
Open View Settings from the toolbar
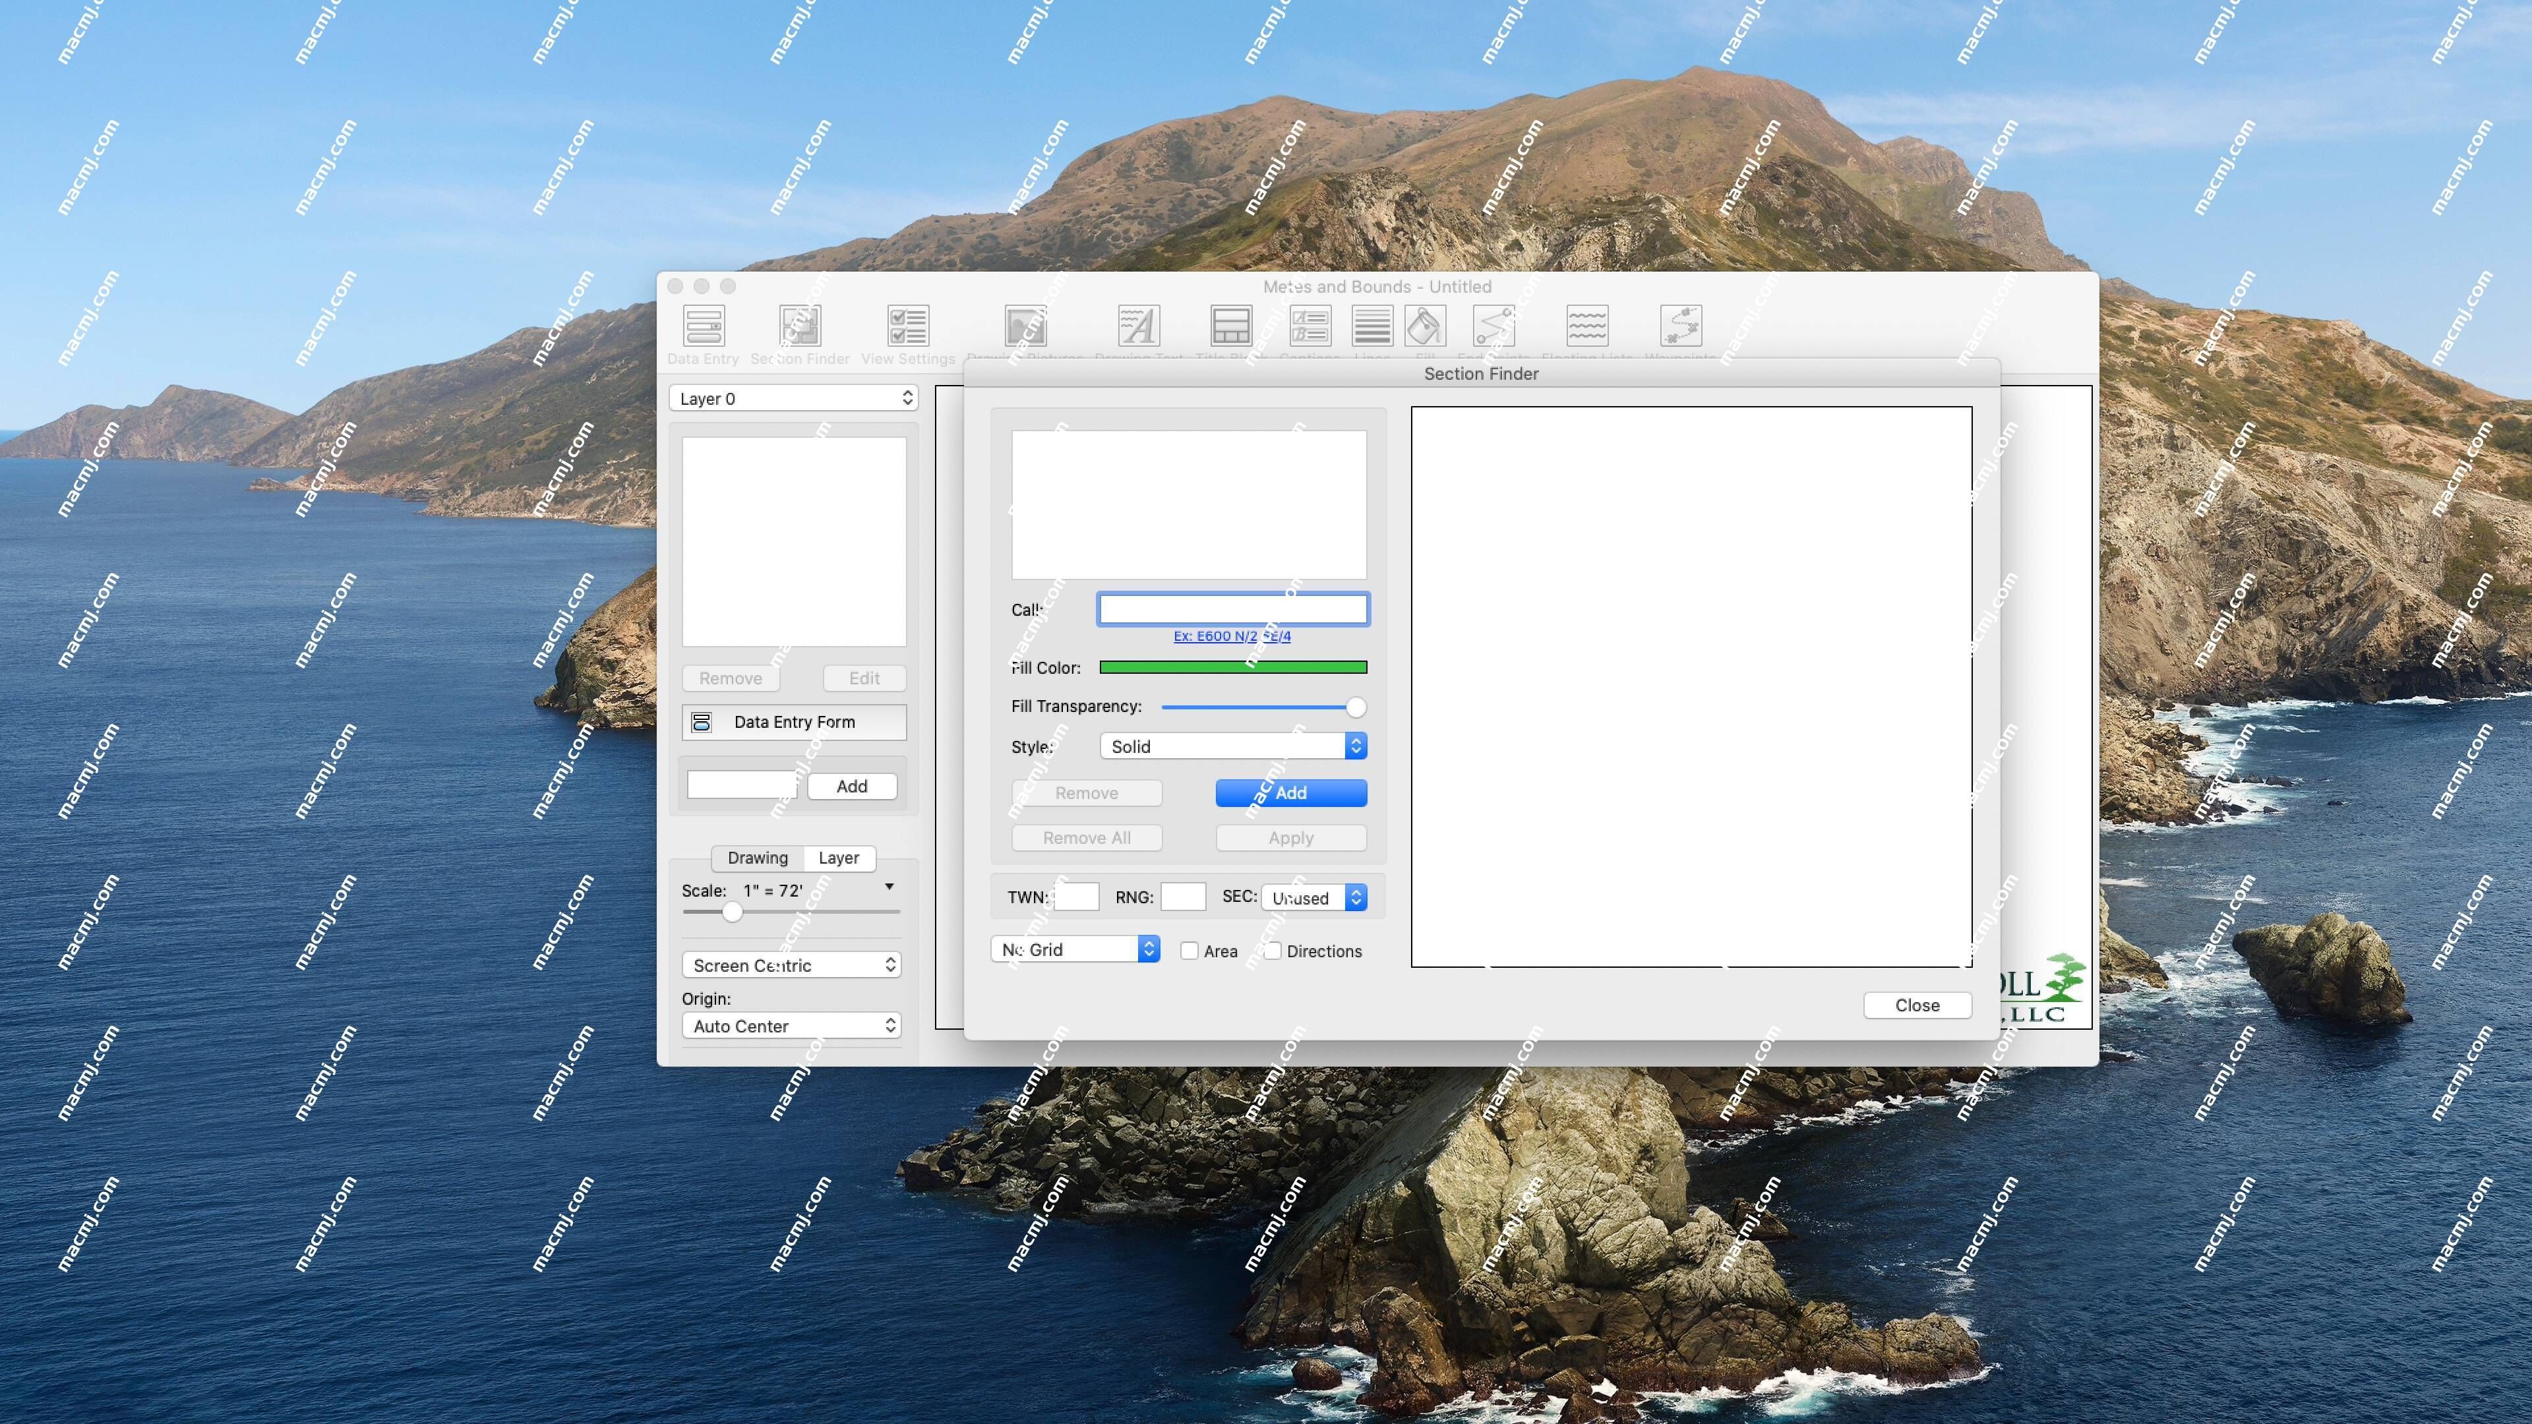pos(907,326)
